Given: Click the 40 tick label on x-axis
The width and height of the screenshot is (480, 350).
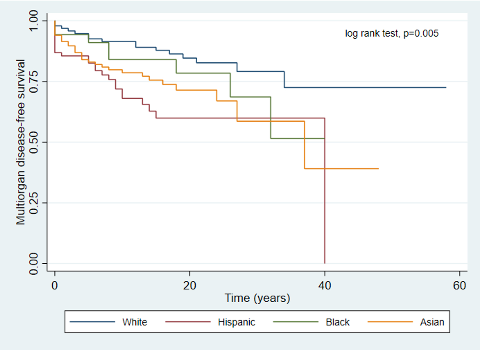Looking at the screenshot, I should tap(325, 286).
